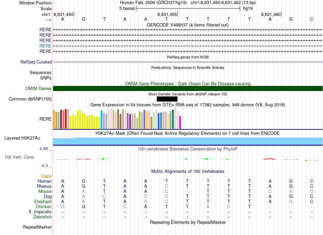Click the cyan bar in the GTEx chart

[101, 120]
